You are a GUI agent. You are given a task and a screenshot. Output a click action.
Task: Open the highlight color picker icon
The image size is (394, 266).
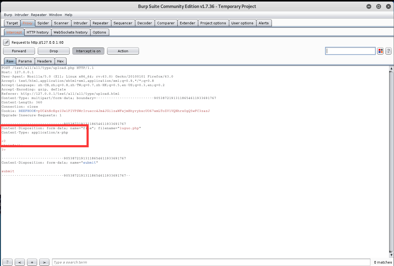(x=380, y=51)
